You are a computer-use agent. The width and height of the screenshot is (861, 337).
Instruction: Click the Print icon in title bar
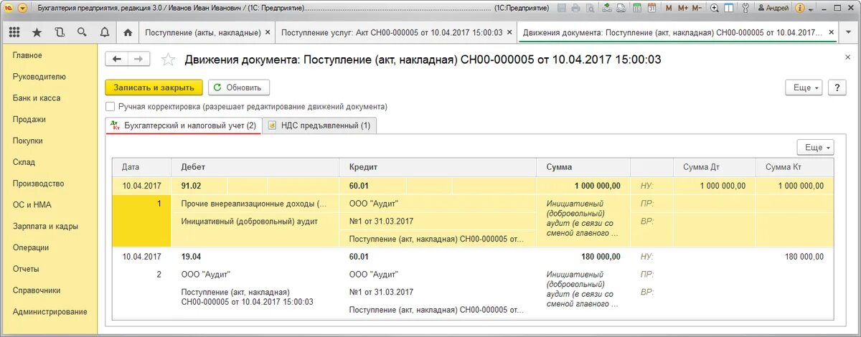tap(575, 8)
